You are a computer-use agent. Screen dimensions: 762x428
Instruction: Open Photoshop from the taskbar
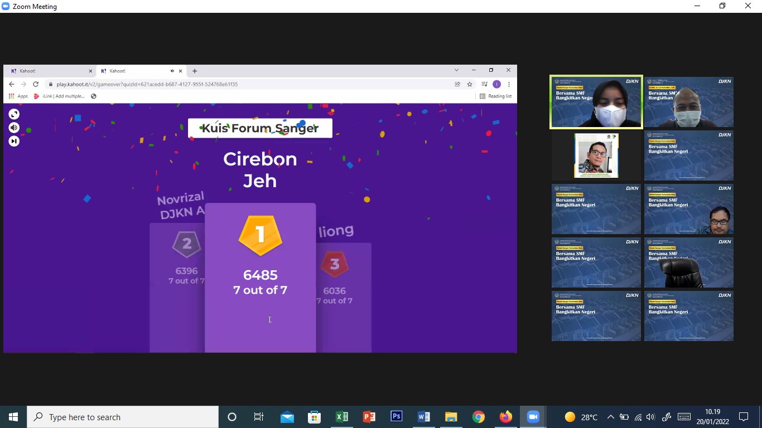click(397, 417)
